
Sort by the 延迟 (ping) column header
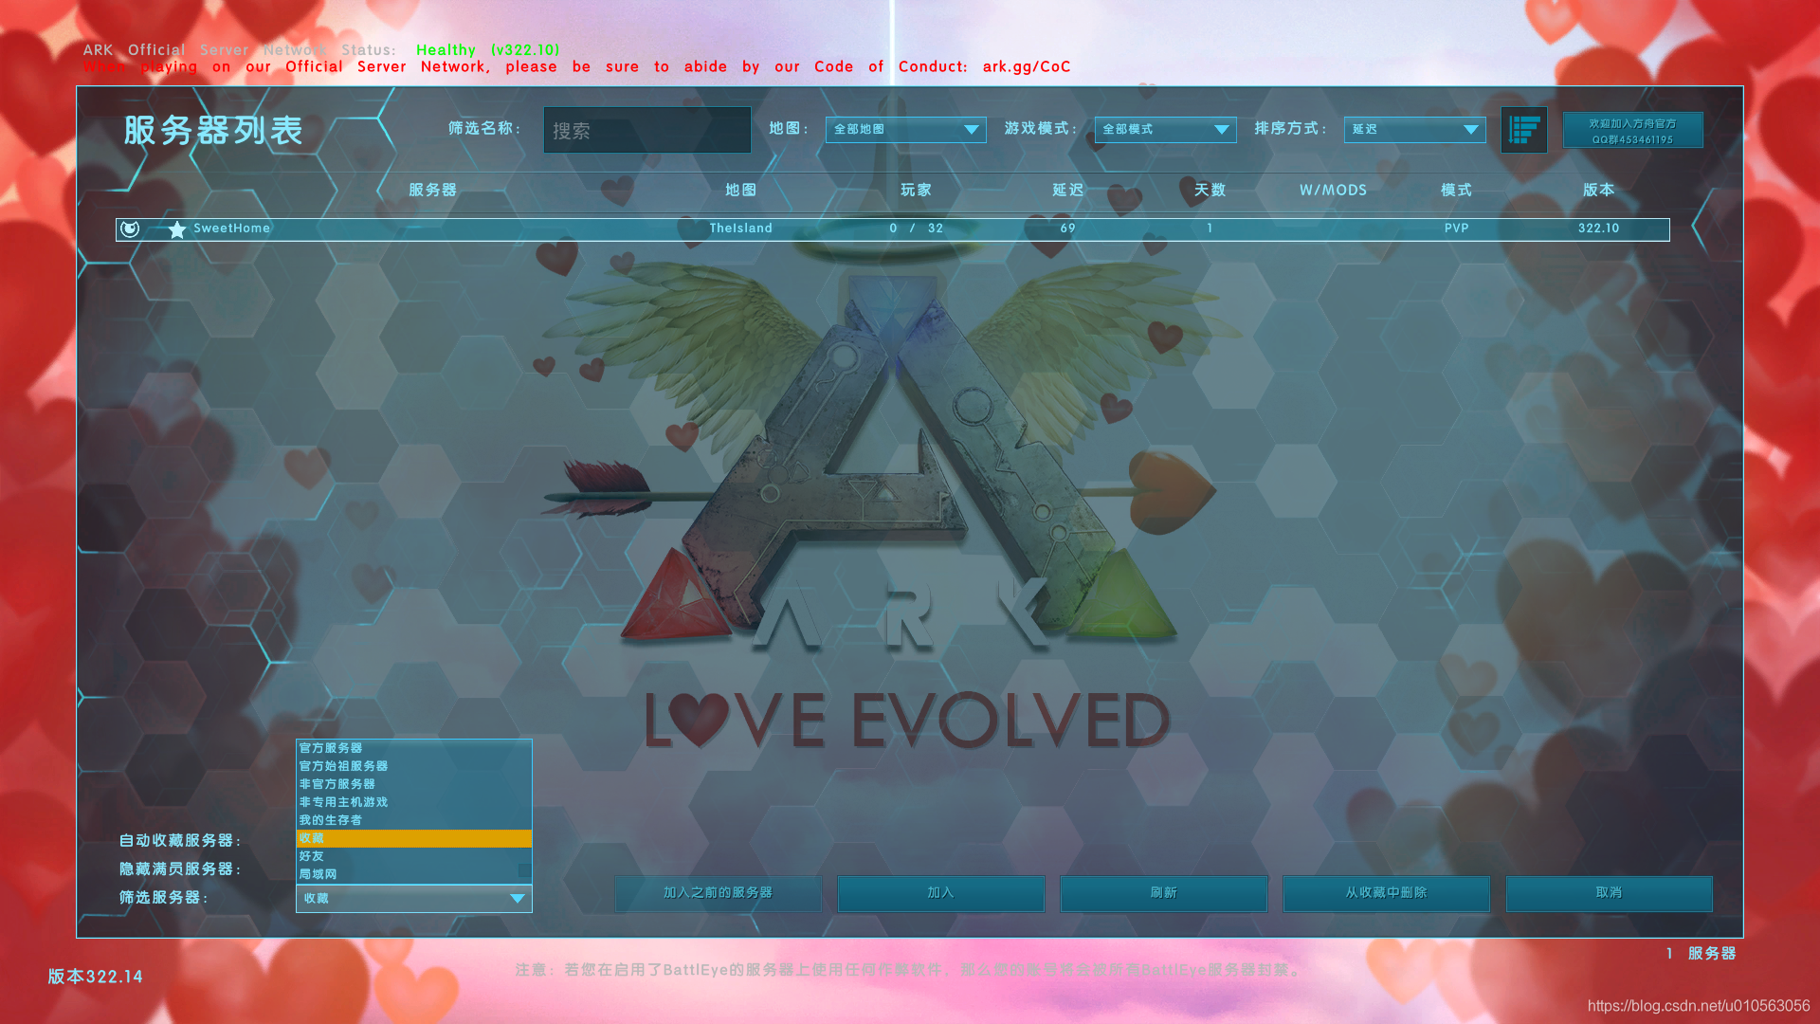point(1067,190)
